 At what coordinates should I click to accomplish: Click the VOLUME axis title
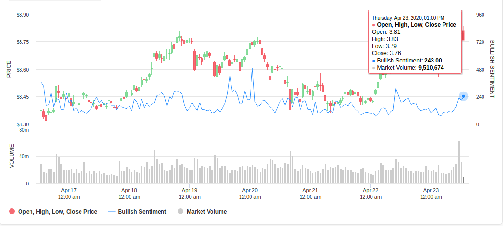coord(12,156)
